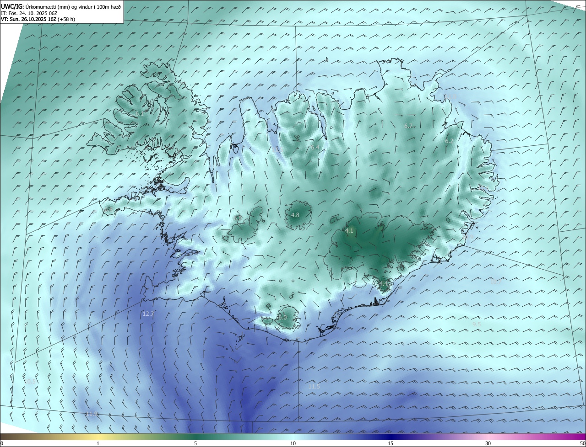Screen dimensions: 586x447
Task: Click the 12.7 value over the sea
Action: click(148, 314)
